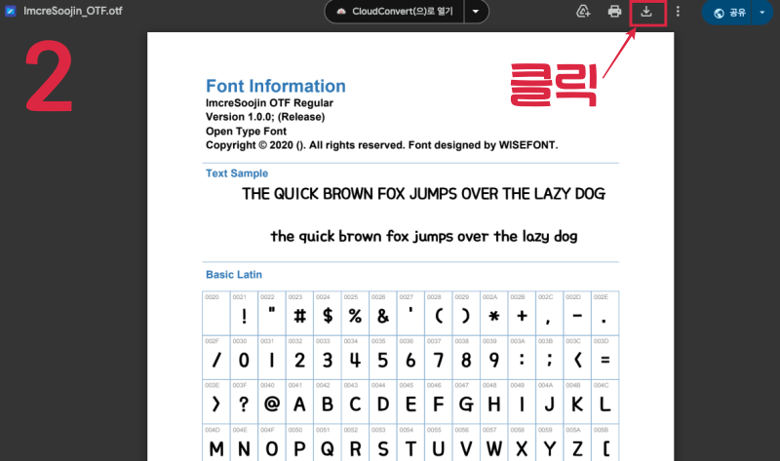The image size is (780, 461).
Task: Click the Font Information heading
Action: (x=276, y=86)
